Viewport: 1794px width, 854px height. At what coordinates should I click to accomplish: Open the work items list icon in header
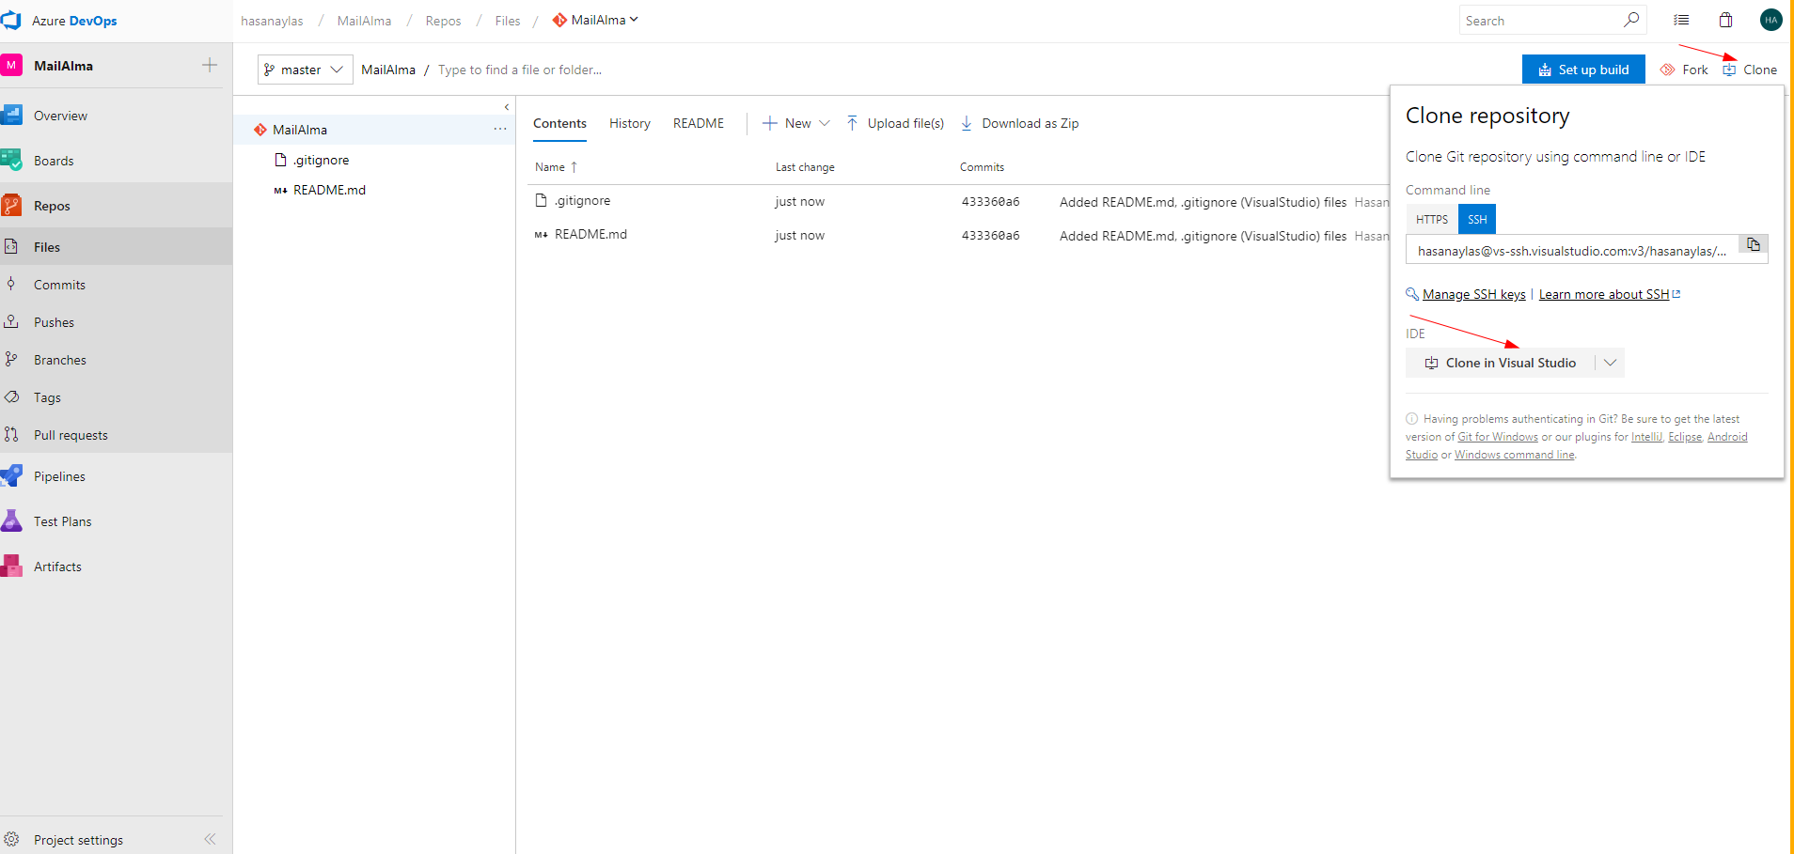(1681, 20)
